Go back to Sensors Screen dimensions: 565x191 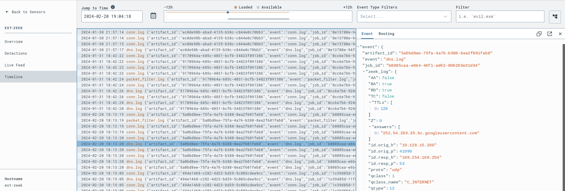[25, 12]
